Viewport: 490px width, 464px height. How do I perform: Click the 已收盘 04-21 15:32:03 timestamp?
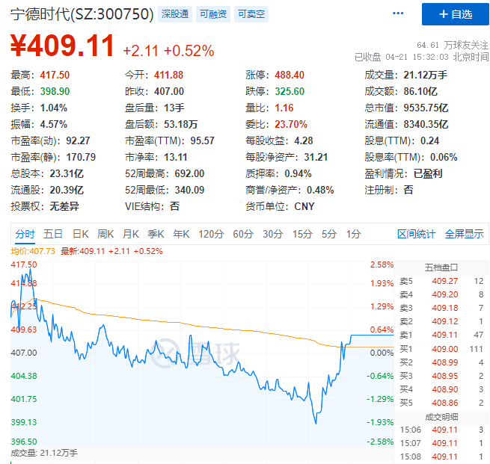[x=422, y=57]
